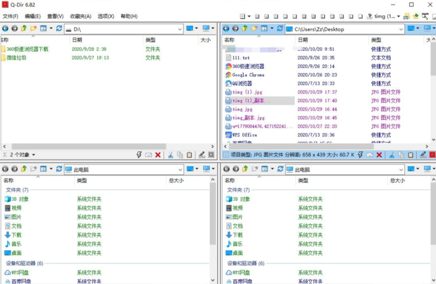Paste clipboard icon in D:\ pane status bar

tap(189, 155)
